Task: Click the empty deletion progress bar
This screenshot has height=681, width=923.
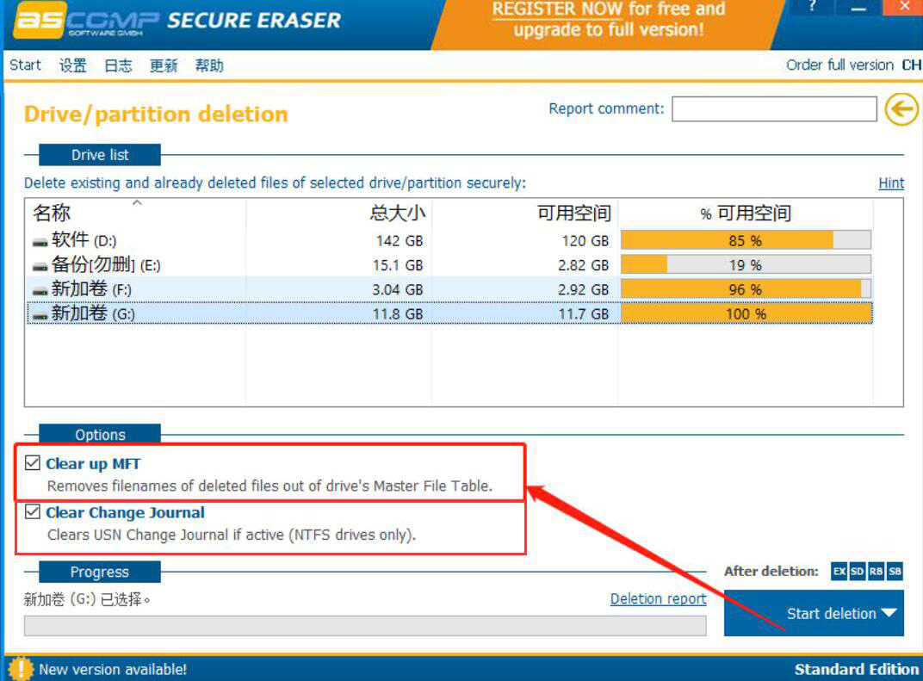Action: tap(365, 626)
